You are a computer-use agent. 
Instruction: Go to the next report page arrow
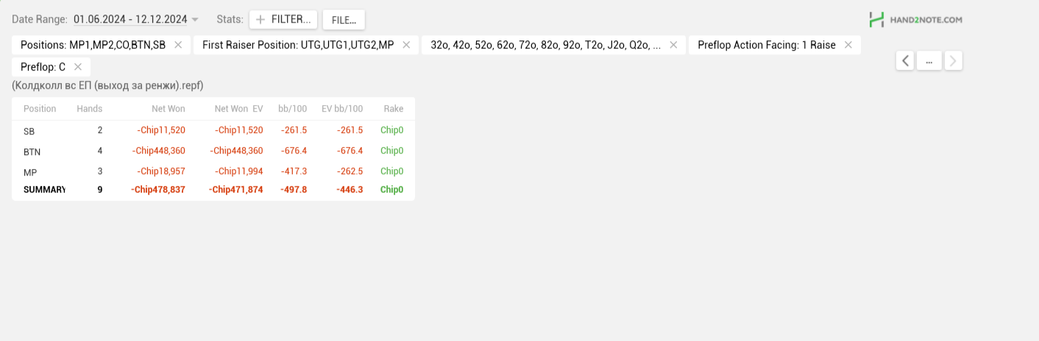(954, 61)
